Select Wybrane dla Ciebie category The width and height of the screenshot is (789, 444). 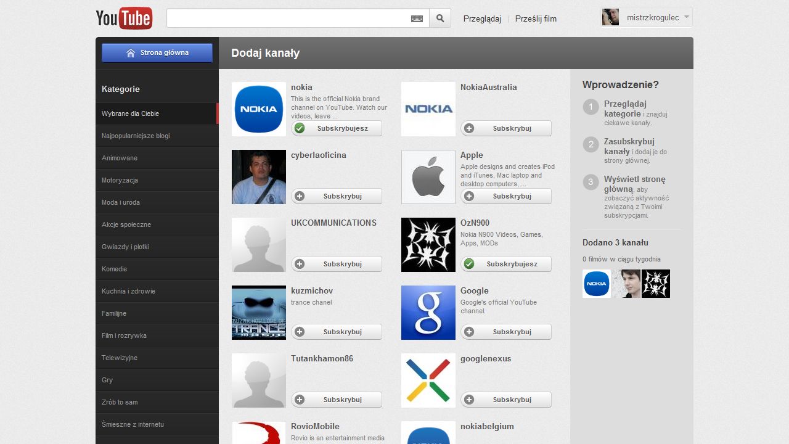coord(157,113)
